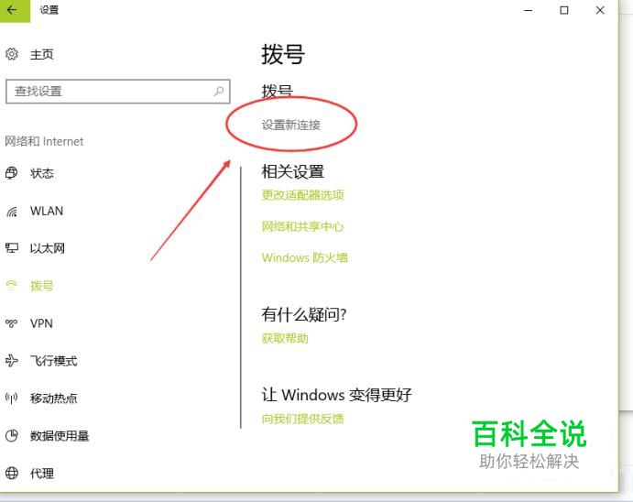Open 网络和共享中心 link
Screen dimensions: 633x502
303,226
